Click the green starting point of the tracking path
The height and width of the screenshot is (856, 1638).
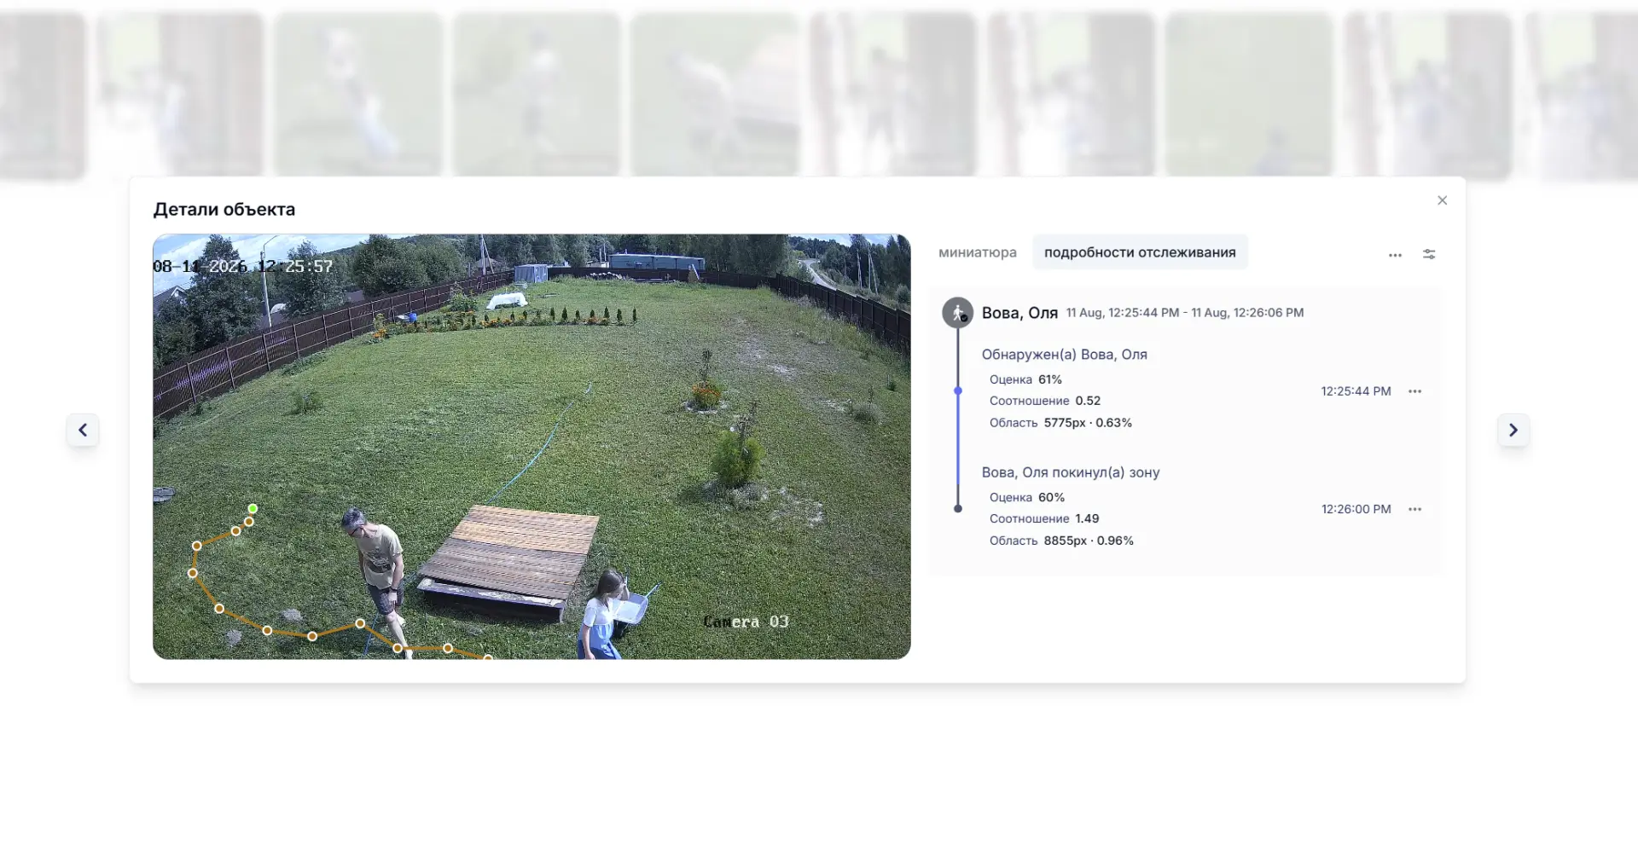point(253,508)
